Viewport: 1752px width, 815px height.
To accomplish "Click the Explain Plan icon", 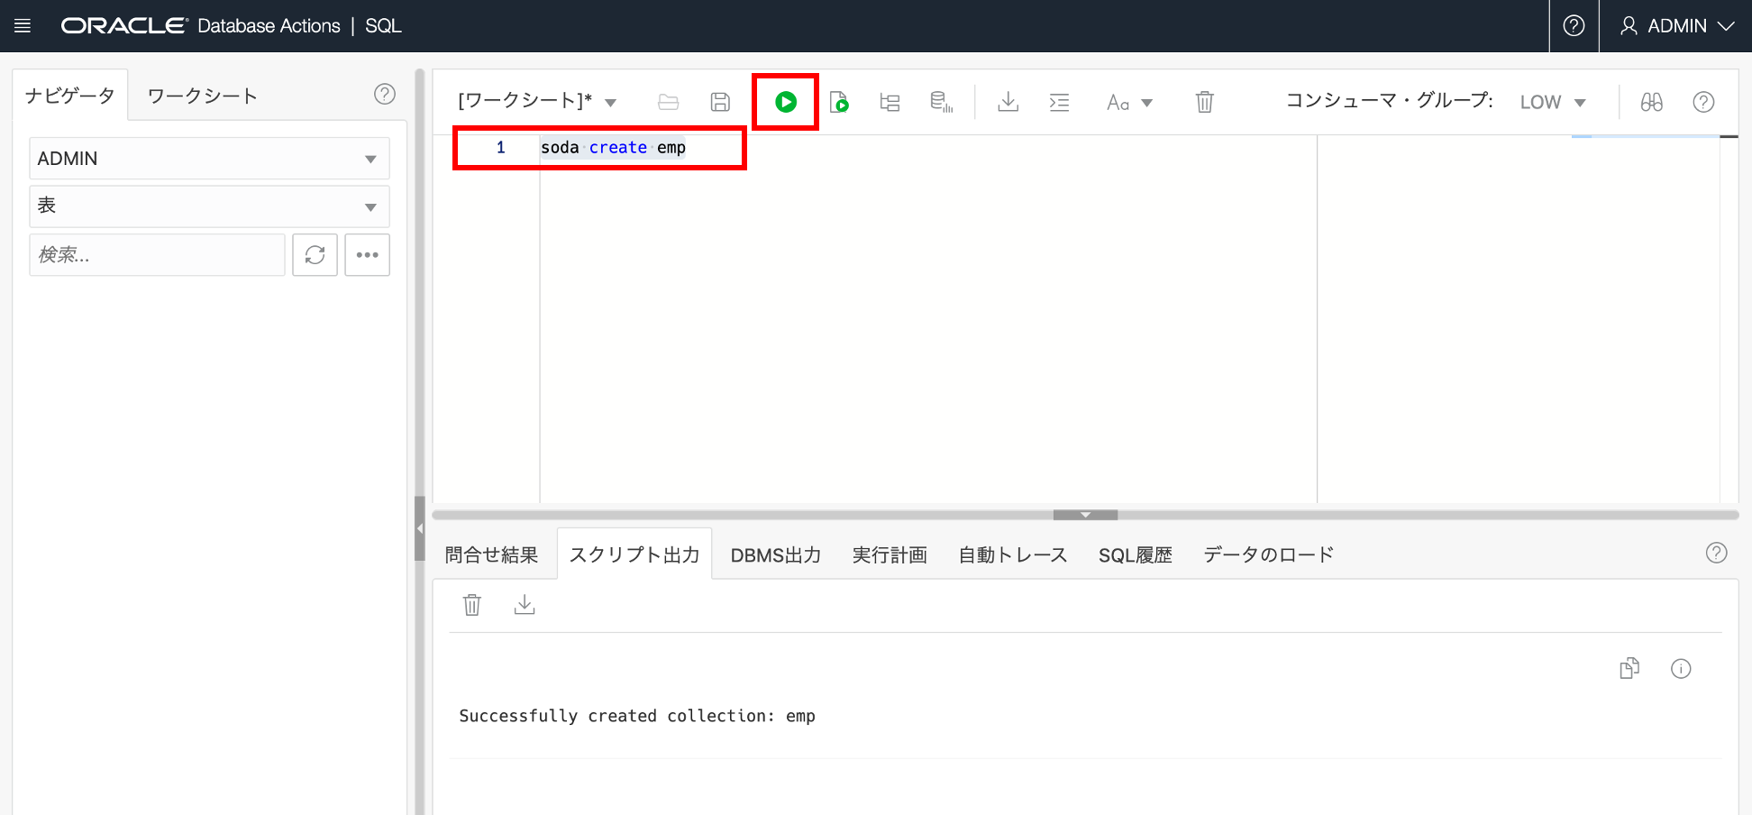I will coord(890,102).
